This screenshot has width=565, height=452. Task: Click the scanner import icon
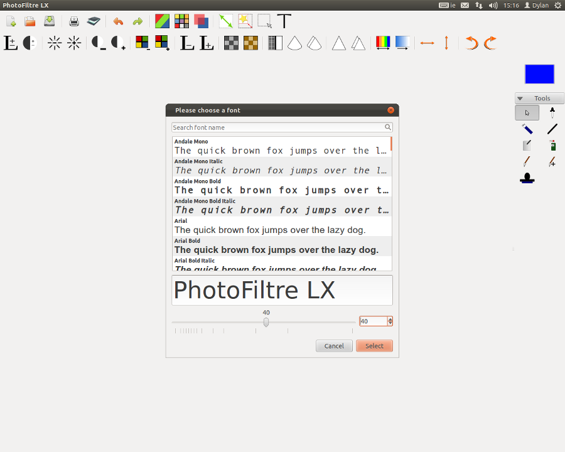click(94, 21)
